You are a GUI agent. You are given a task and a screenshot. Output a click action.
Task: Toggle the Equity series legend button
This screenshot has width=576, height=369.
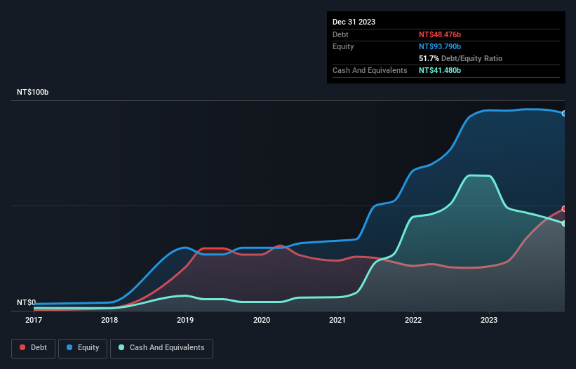pos(83,348)
